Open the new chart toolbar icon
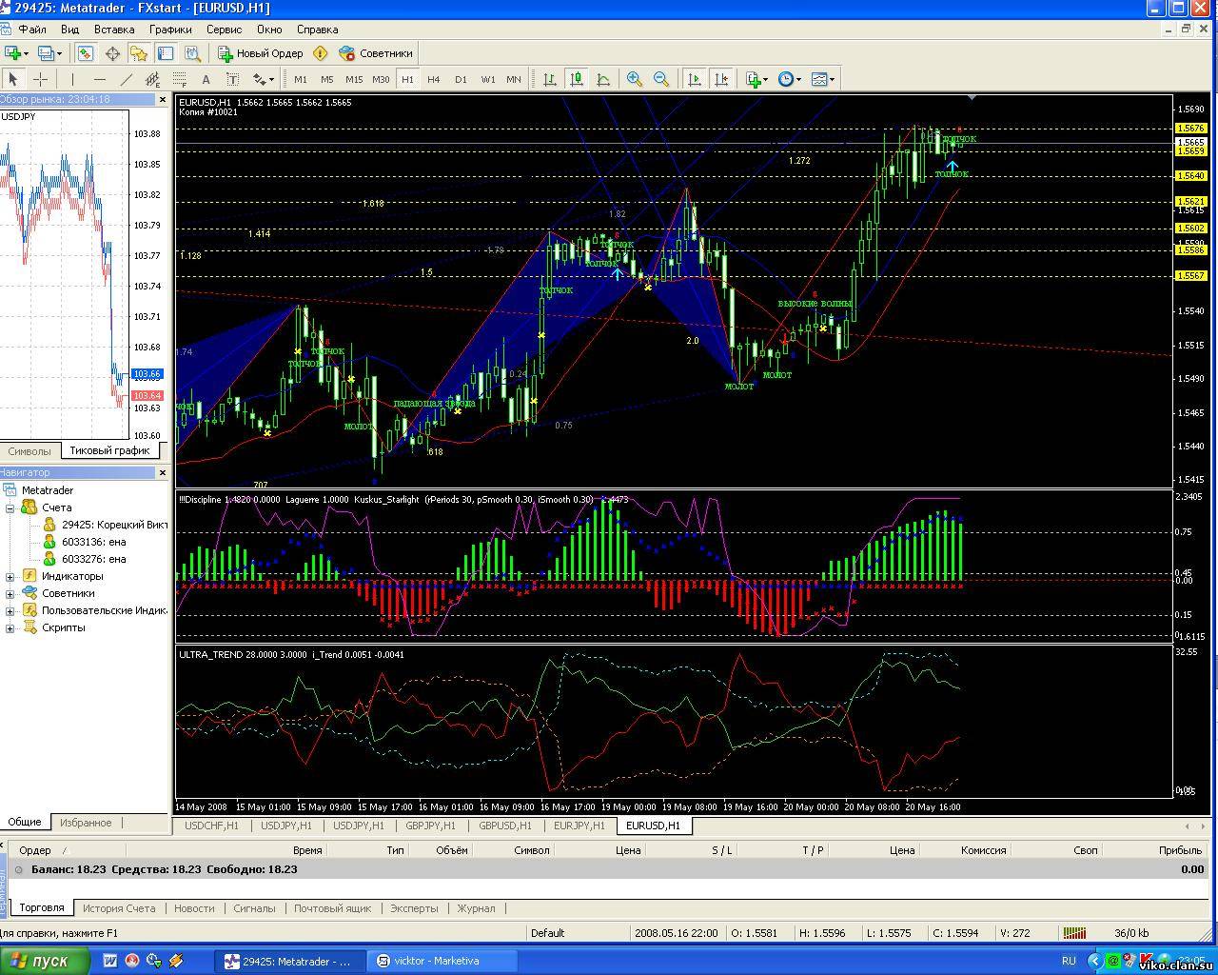This screenshot has height=975, width=1218. point(17,53)
